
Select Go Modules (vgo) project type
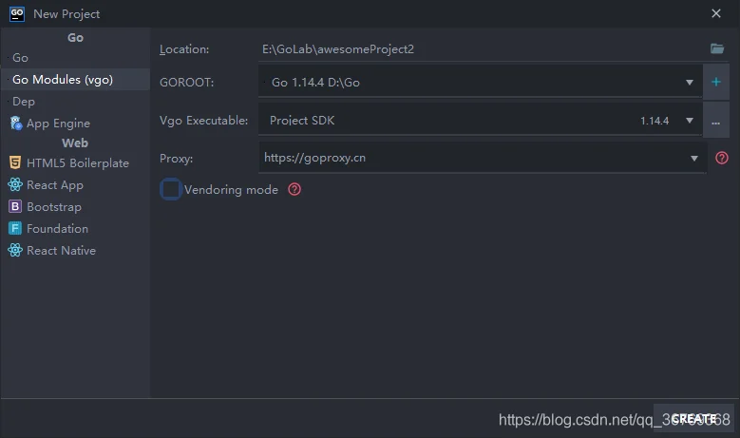click(75, 79)
